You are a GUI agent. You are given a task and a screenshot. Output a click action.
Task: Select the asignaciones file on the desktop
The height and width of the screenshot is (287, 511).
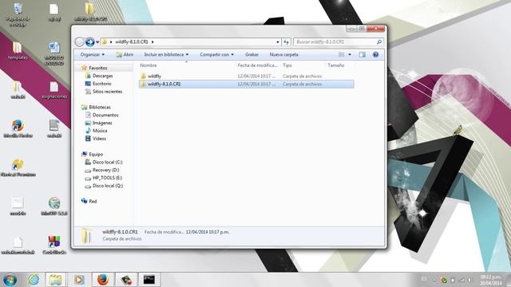[54, 90]
